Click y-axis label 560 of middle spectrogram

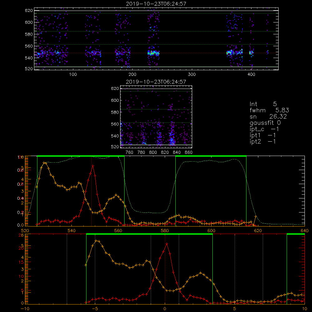115,124
